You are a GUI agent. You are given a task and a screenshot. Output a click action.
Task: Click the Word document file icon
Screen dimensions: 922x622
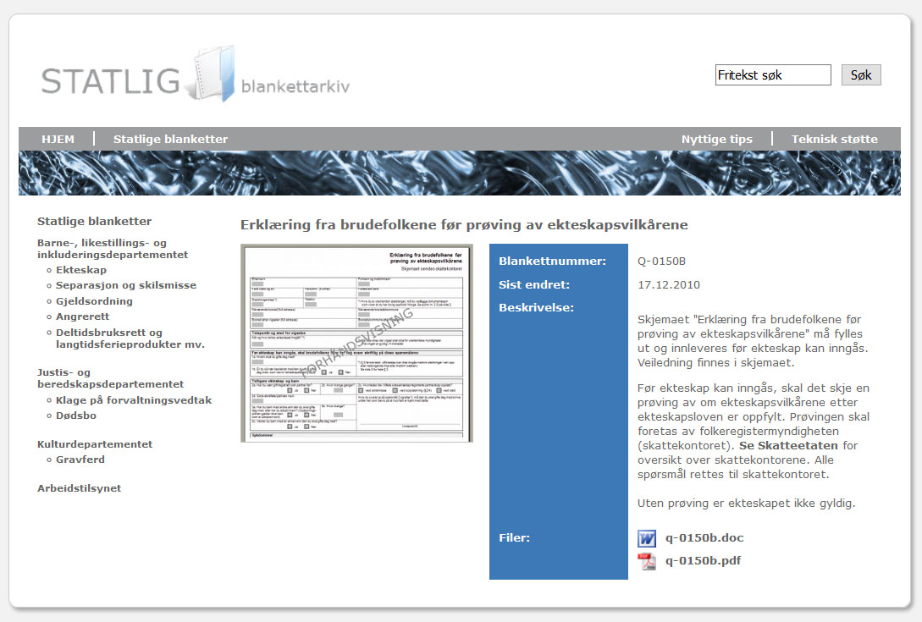point(647,538)
